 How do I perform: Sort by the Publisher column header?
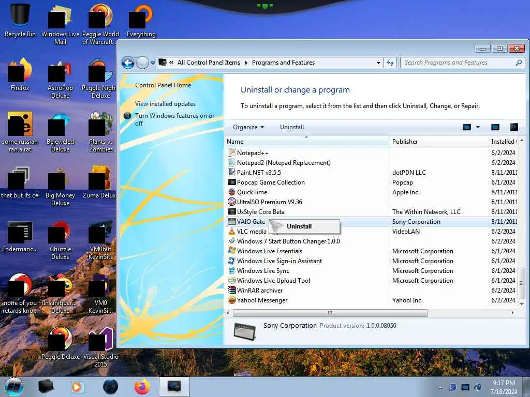click(438, 142)
